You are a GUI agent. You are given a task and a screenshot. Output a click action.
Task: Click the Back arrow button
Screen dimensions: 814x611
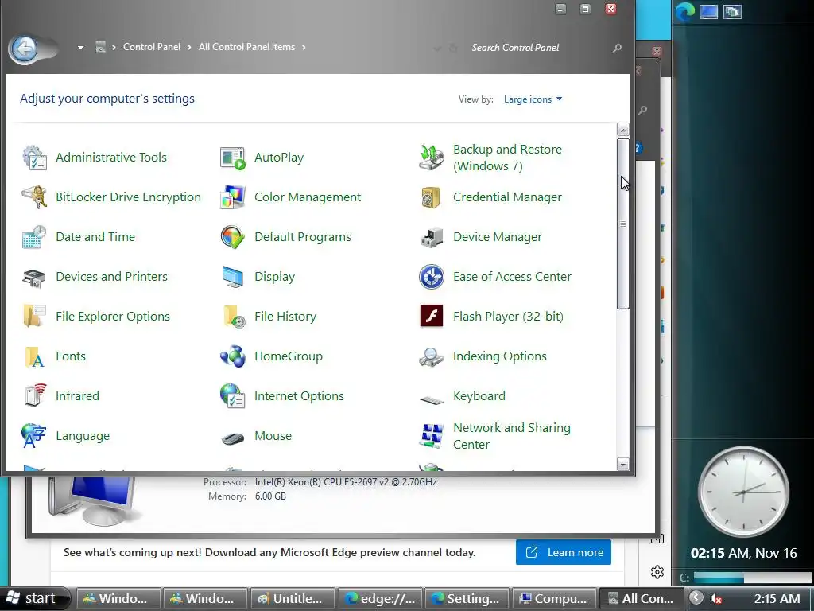[24, 49]
